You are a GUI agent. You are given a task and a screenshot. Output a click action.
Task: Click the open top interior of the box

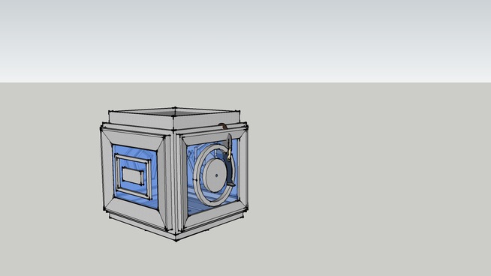click(174, 112)
